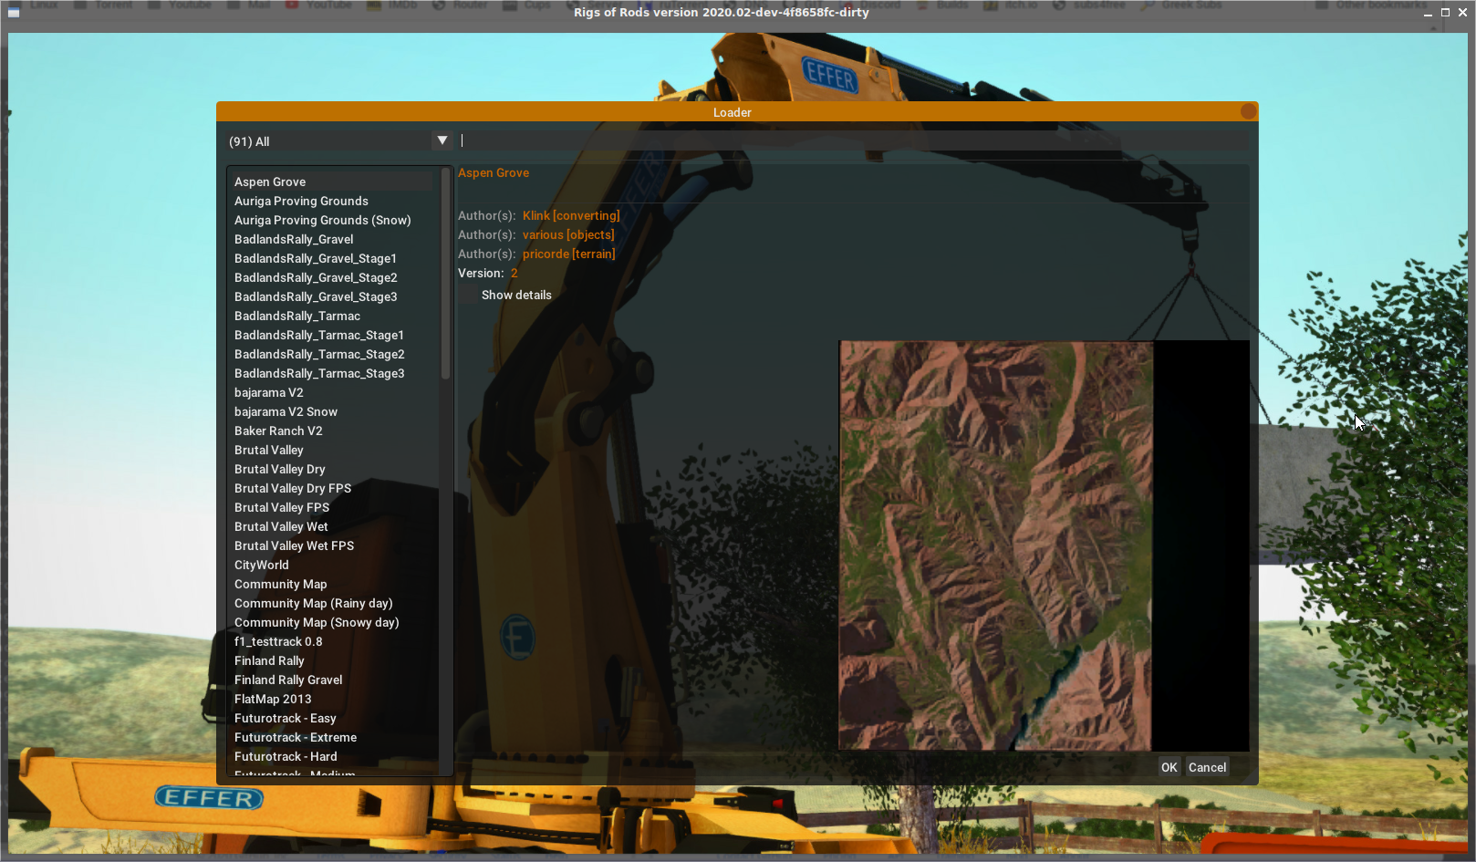Click the Aspen Grove terrain preview thumbnail
The image size is (1476, 862).
coord(1044,545)
